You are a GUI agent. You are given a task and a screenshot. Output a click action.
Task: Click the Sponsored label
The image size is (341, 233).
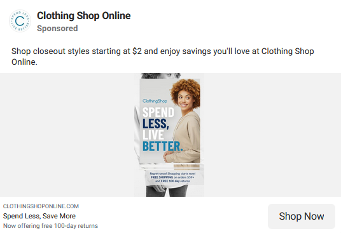coord(57,29)
